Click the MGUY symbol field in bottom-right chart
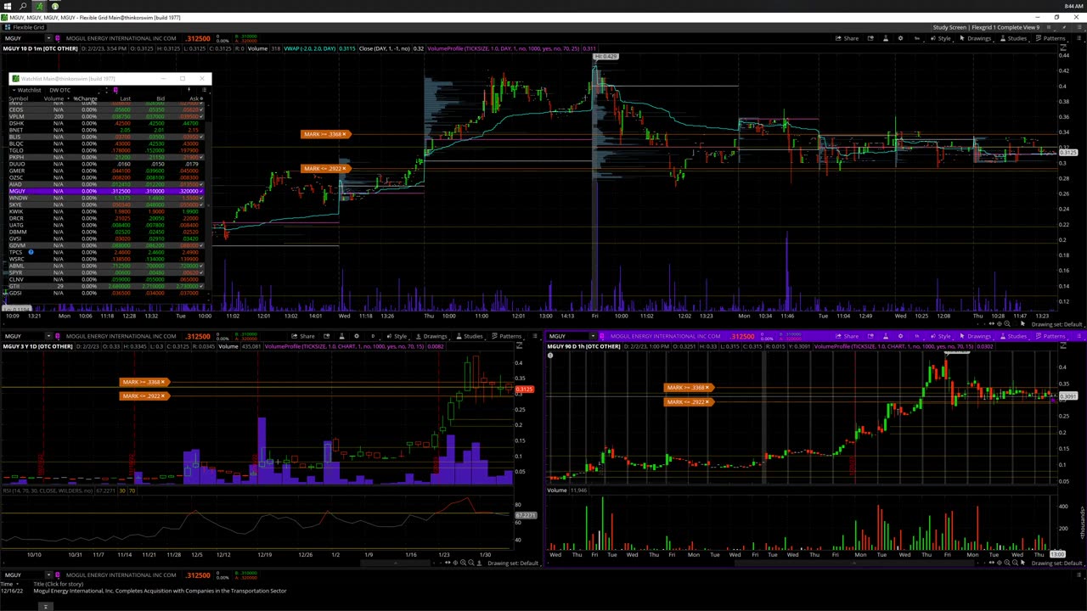The image size is (1087, 611). 567,336
